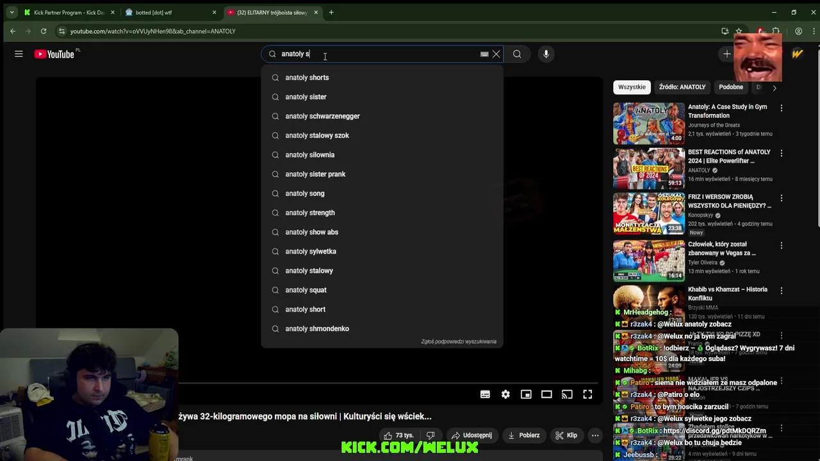
Task: Select suggestion 'anatoly shmondenko'
Action: point(382,328)
